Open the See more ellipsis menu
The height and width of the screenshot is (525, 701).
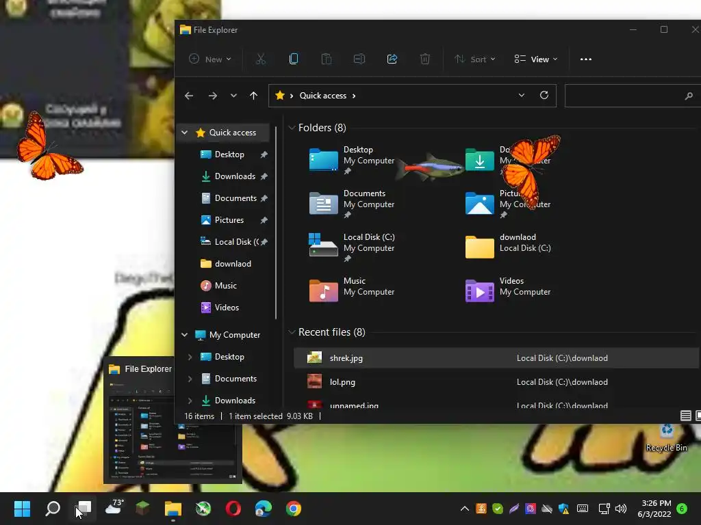pos(586,59)
